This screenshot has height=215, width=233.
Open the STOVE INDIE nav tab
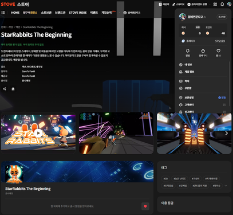coord(78,13)
